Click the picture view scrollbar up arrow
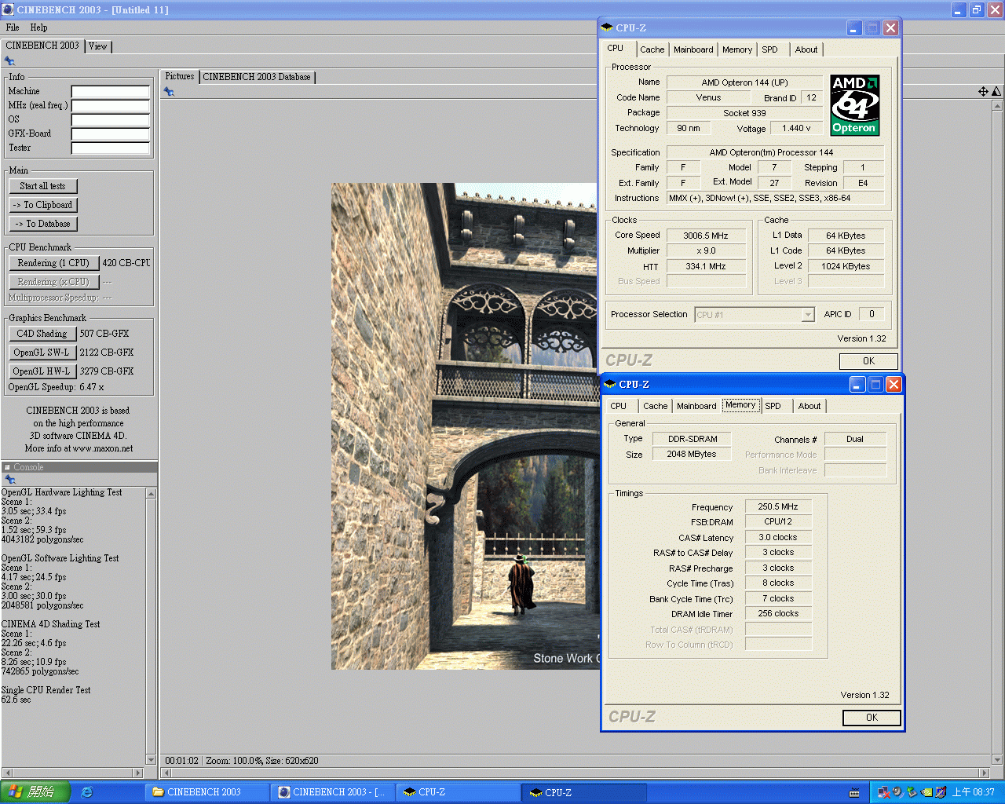1005x804 pixels. [998, 104]
